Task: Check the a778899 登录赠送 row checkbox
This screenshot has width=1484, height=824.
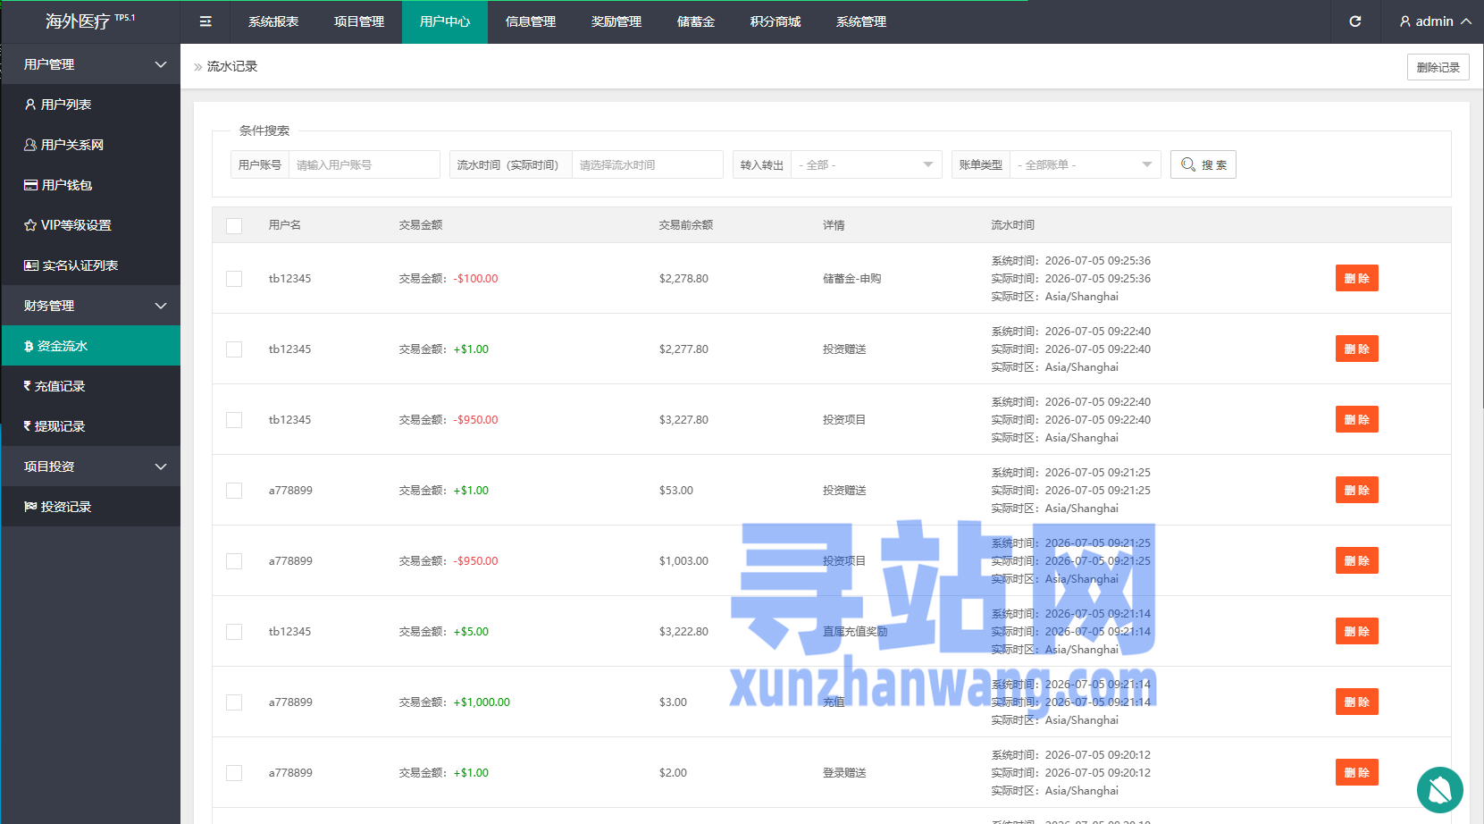Action: tap(234, 773)
